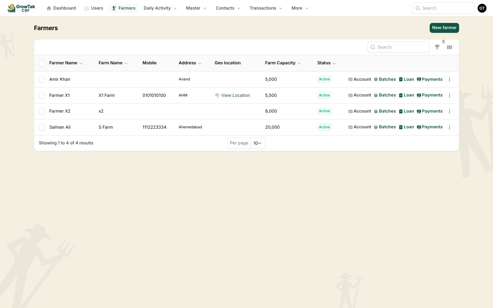Expand the More menu
Screen dimensions: 493x308
tap(300, 8)
